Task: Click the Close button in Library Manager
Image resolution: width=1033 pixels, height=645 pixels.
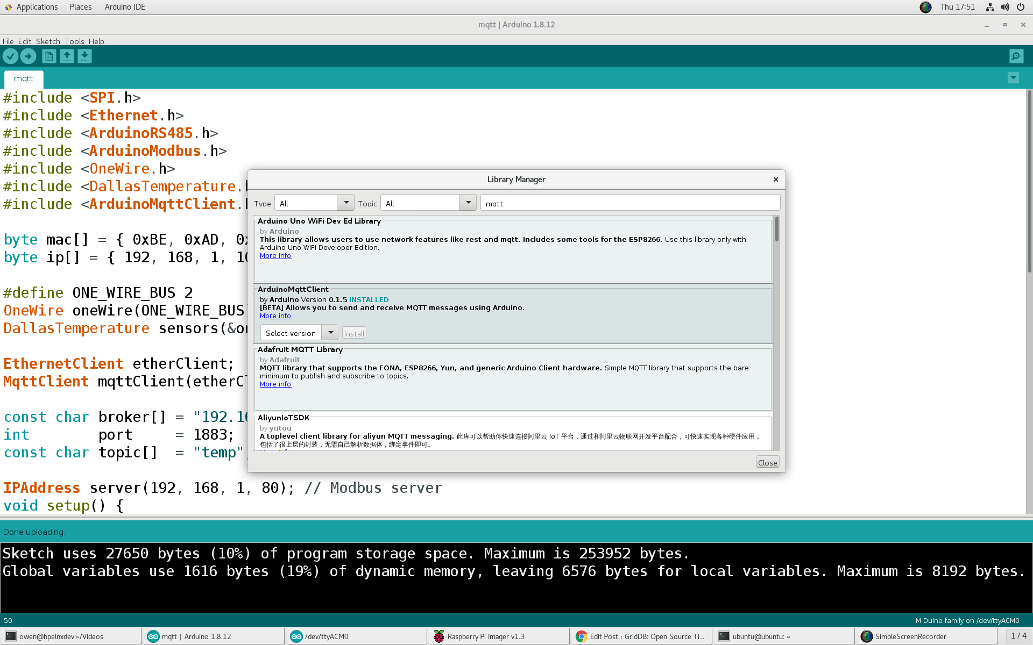Action: tap(767, 462)
